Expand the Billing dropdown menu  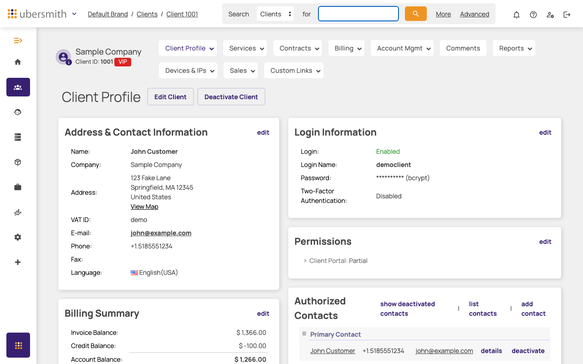(346, 48)
